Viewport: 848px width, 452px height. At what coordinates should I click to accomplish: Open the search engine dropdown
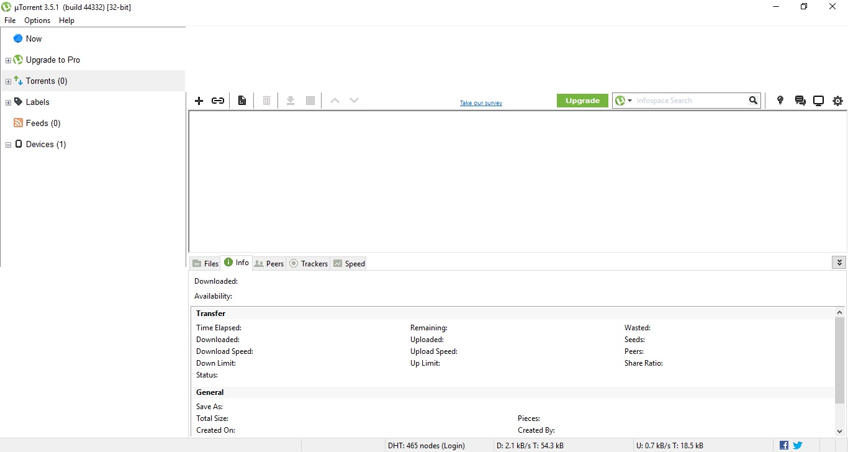[x=628, y=100]
